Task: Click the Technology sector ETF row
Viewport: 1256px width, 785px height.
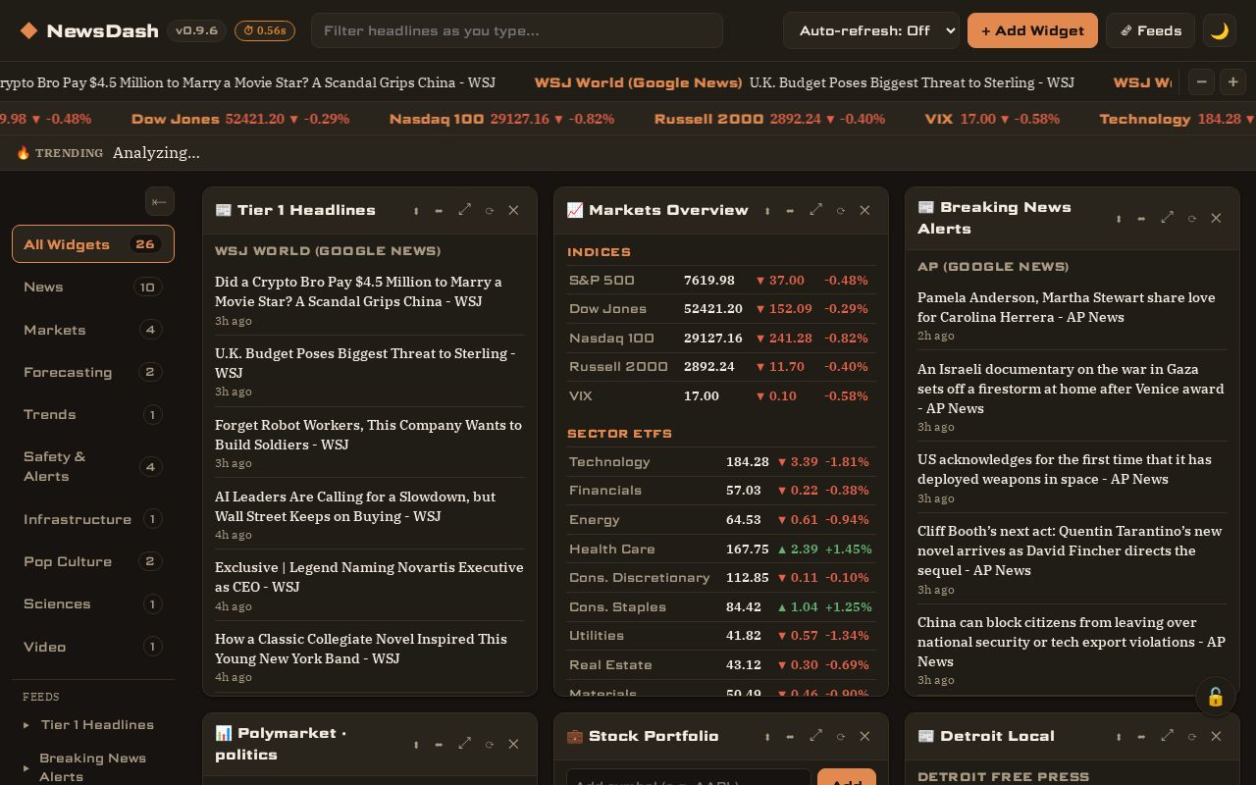Action: (x=721, y=462)
